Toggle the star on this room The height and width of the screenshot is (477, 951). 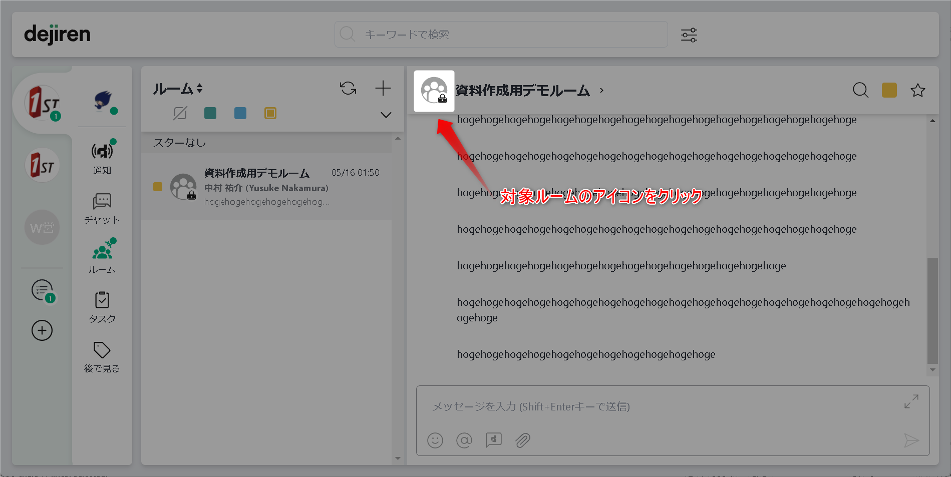point(917,91)
